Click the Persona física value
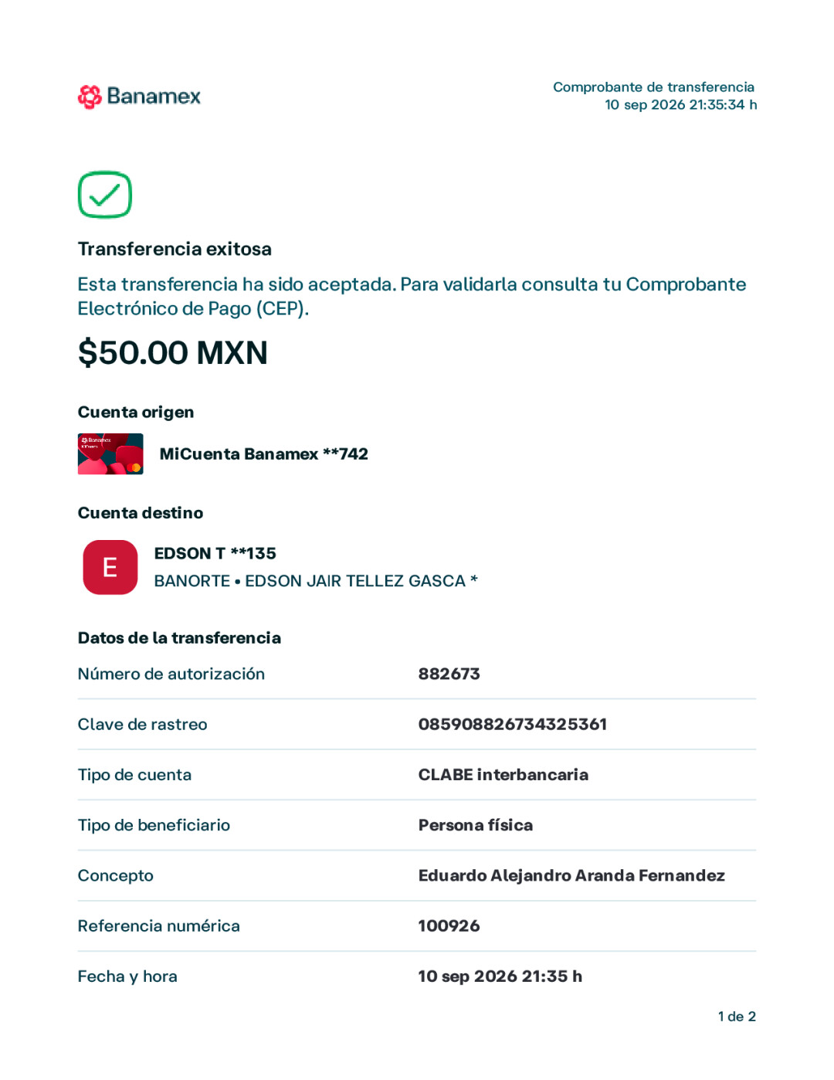The width and height of the screenshot is (834, 1080). [476, 825]
